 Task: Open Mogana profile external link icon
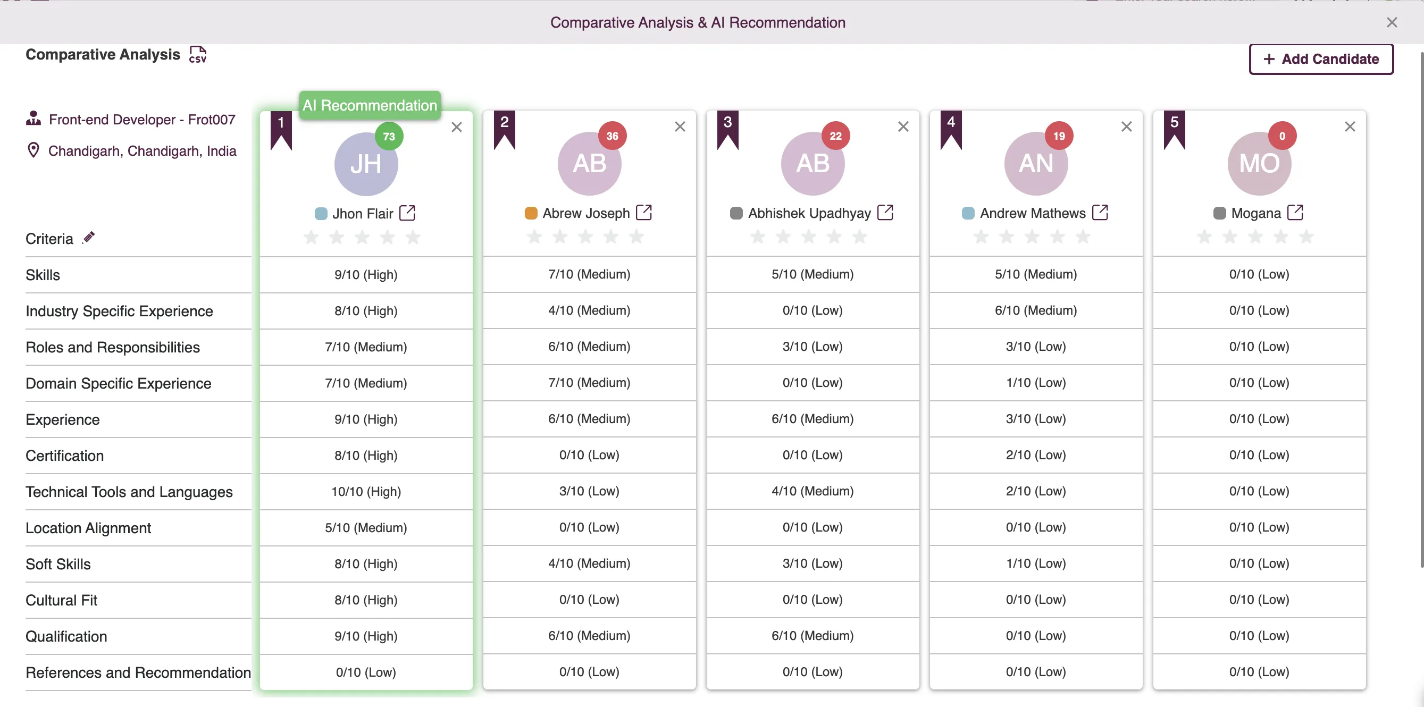[x=1295, y=213]
